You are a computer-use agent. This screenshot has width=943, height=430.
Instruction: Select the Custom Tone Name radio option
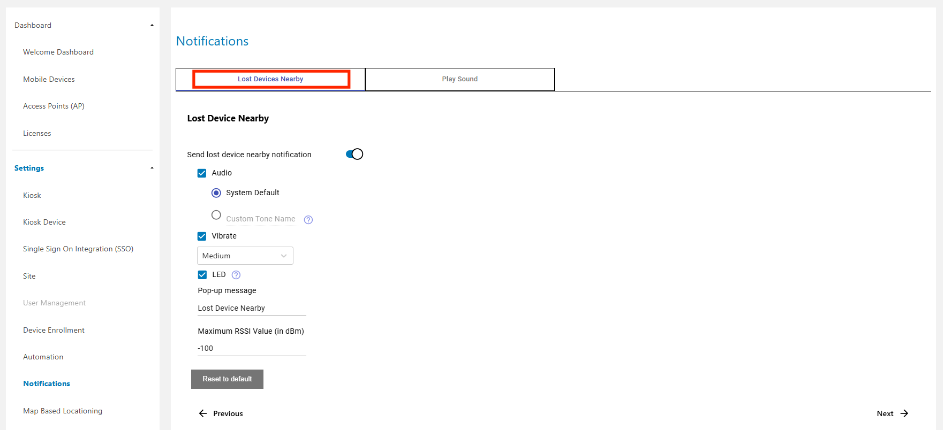point(216,215)
